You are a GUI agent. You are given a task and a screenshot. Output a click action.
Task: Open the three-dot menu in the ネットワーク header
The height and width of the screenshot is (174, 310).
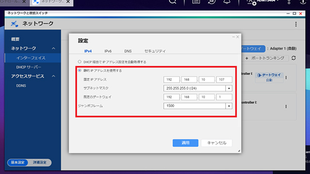coord(296,24)
